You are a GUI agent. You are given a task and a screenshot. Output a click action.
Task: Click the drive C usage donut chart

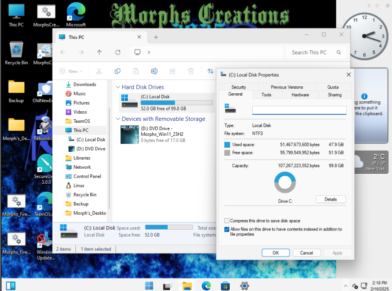click(x=285, y=182)
